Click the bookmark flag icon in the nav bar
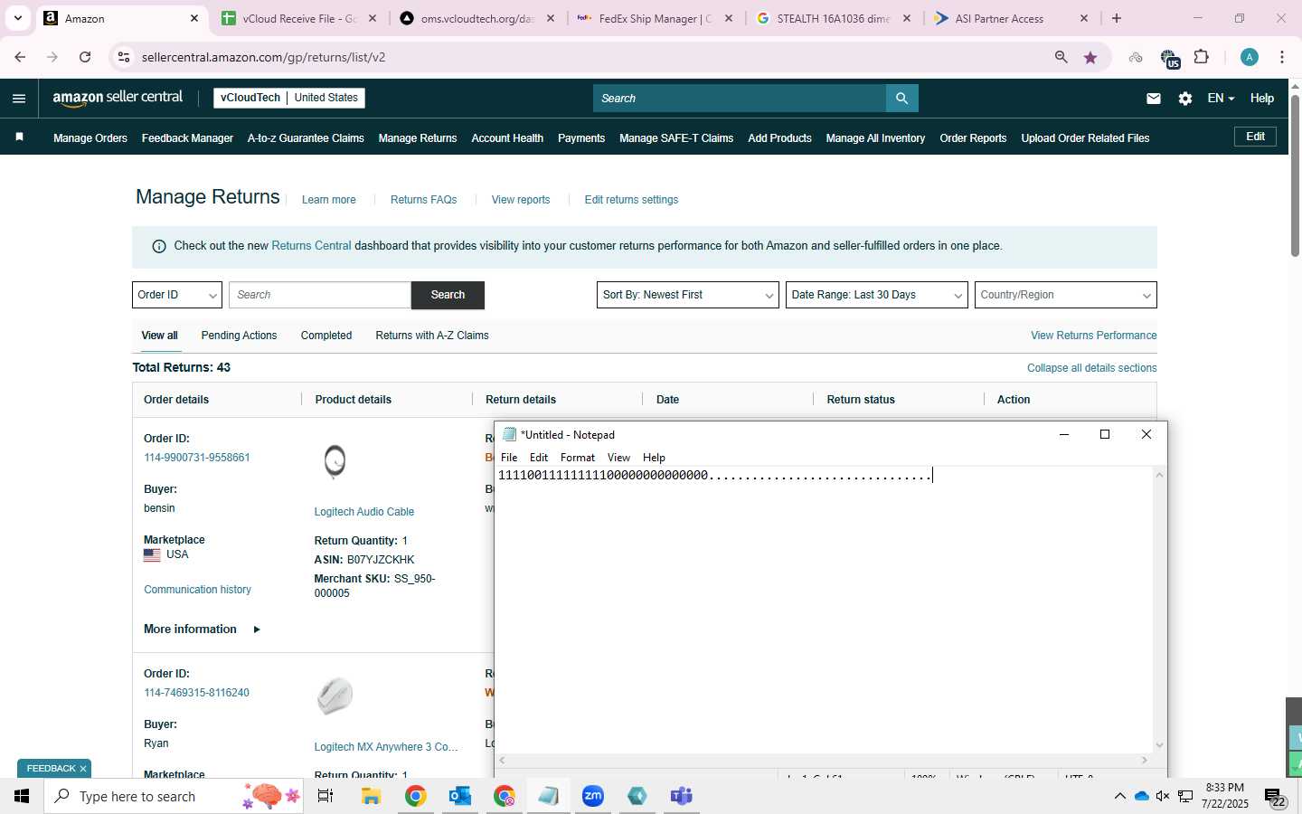The height and width of the screenshot is (814, 1302). (20, 137)
